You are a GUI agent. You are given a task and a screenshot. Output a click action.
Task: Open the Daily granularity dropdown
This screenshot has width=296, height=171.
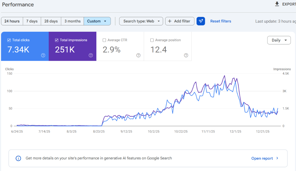pyautogui.click(x=279, y=40)
